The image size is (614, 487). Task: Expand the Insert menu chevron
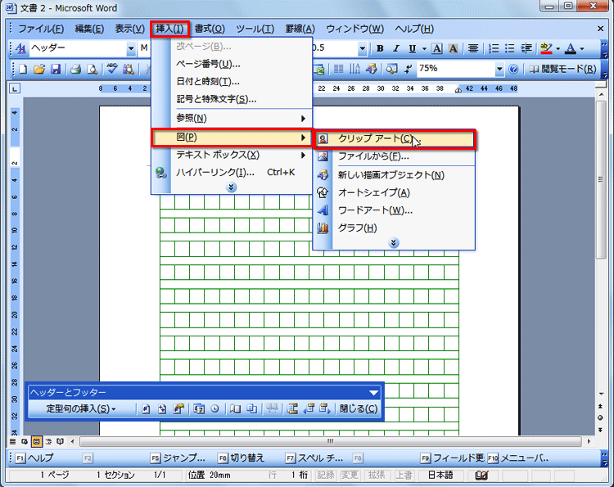tap(231, 187)
